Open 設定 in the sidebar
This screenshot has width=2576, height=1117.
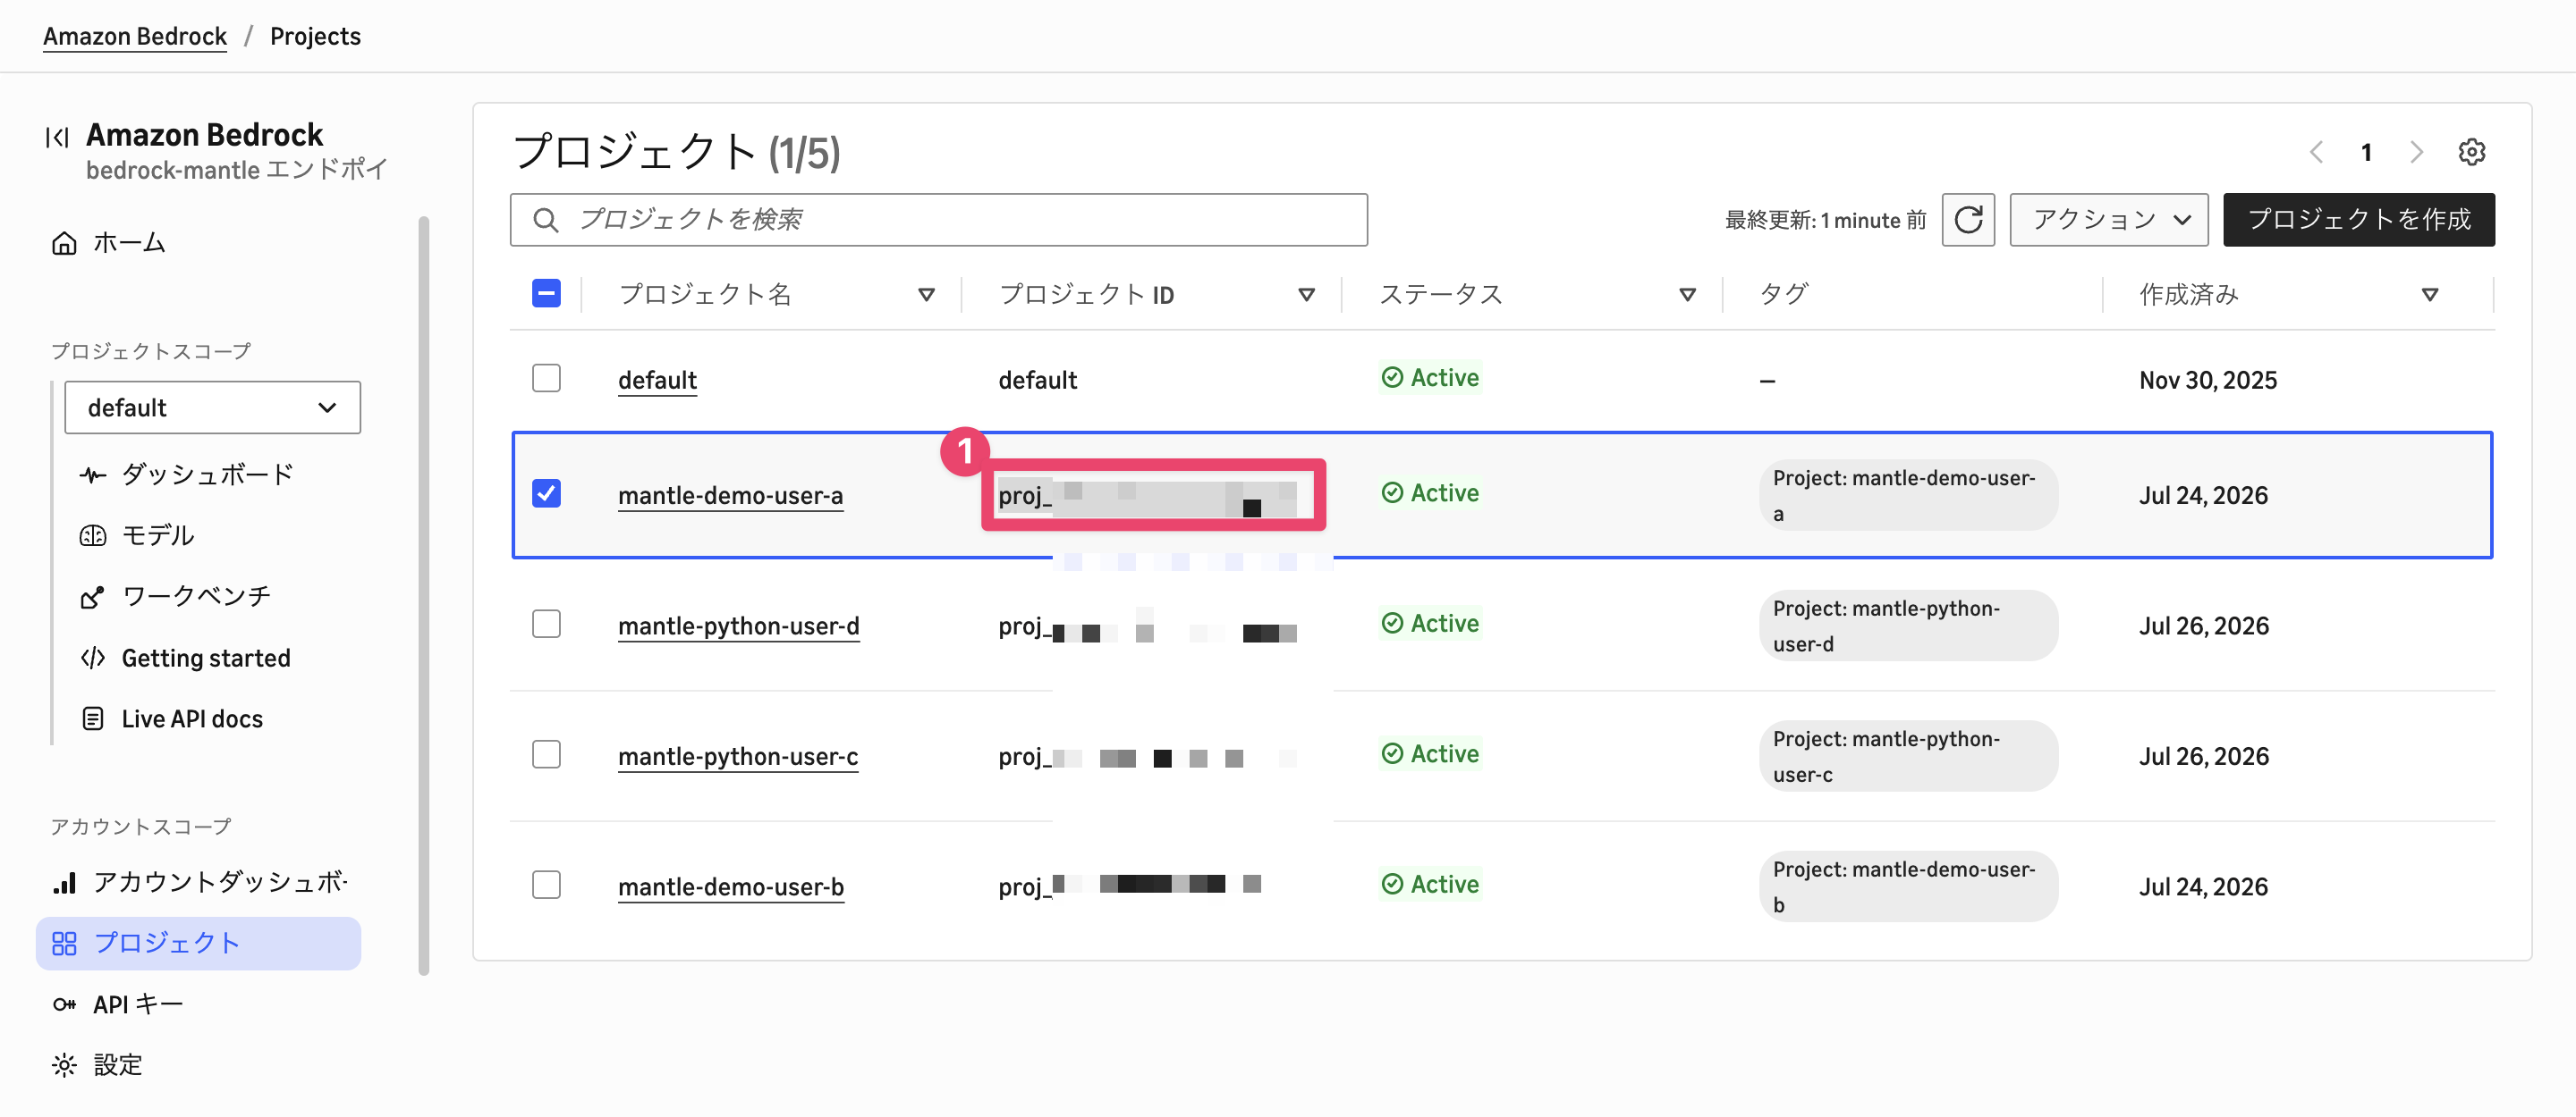[x=118, y=1065]
